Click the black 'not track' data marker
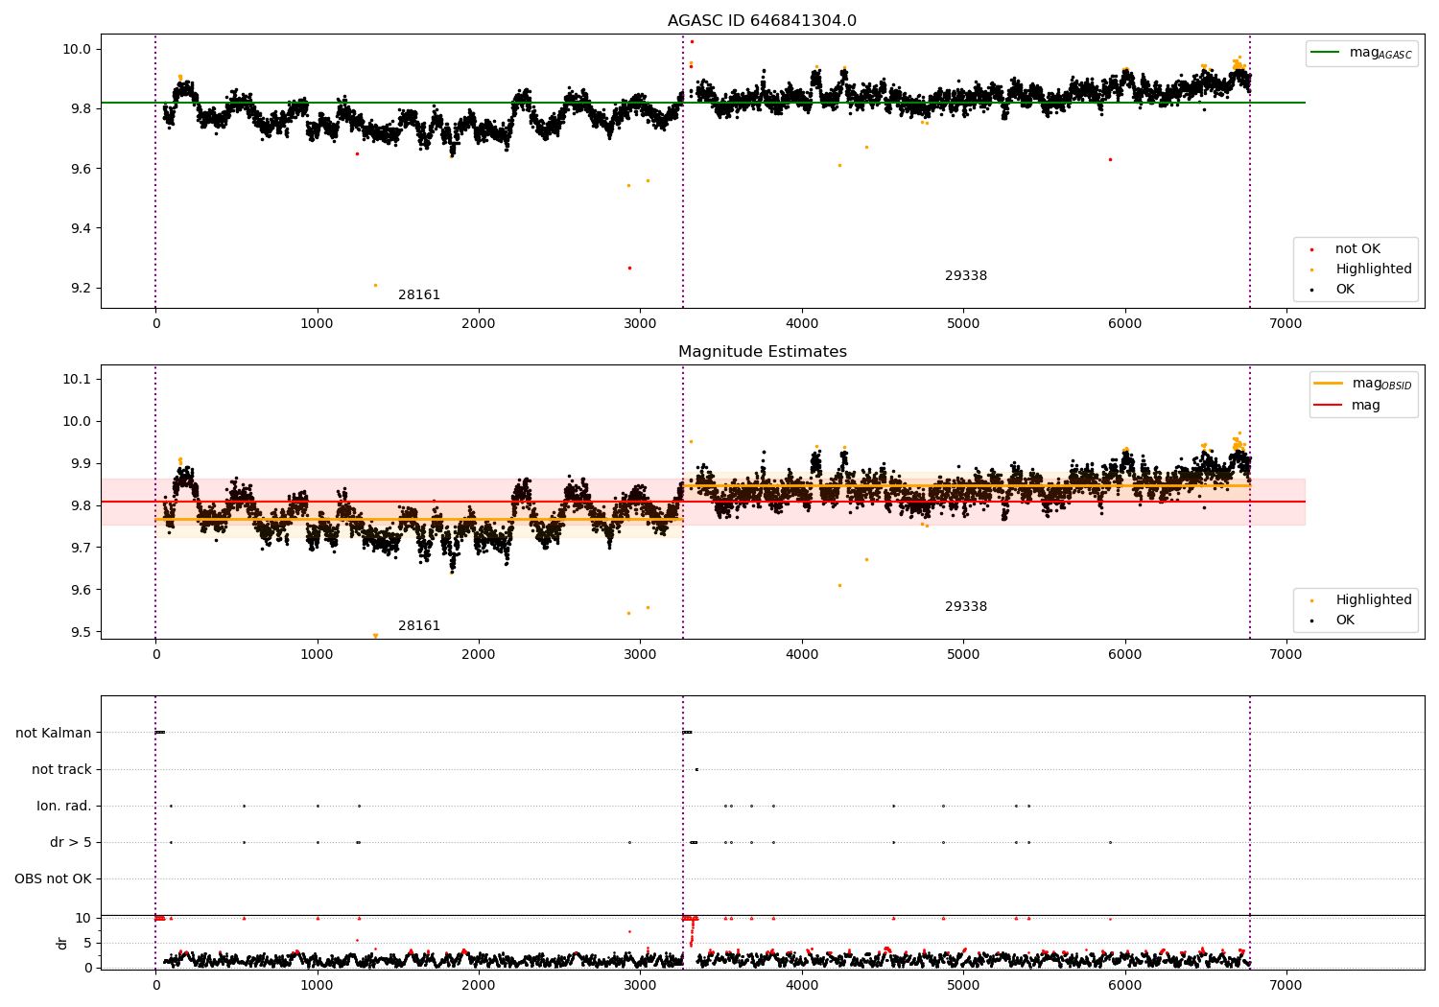Image resolution: width=1439 pixels, height=1007 pixels. [696, 769]
